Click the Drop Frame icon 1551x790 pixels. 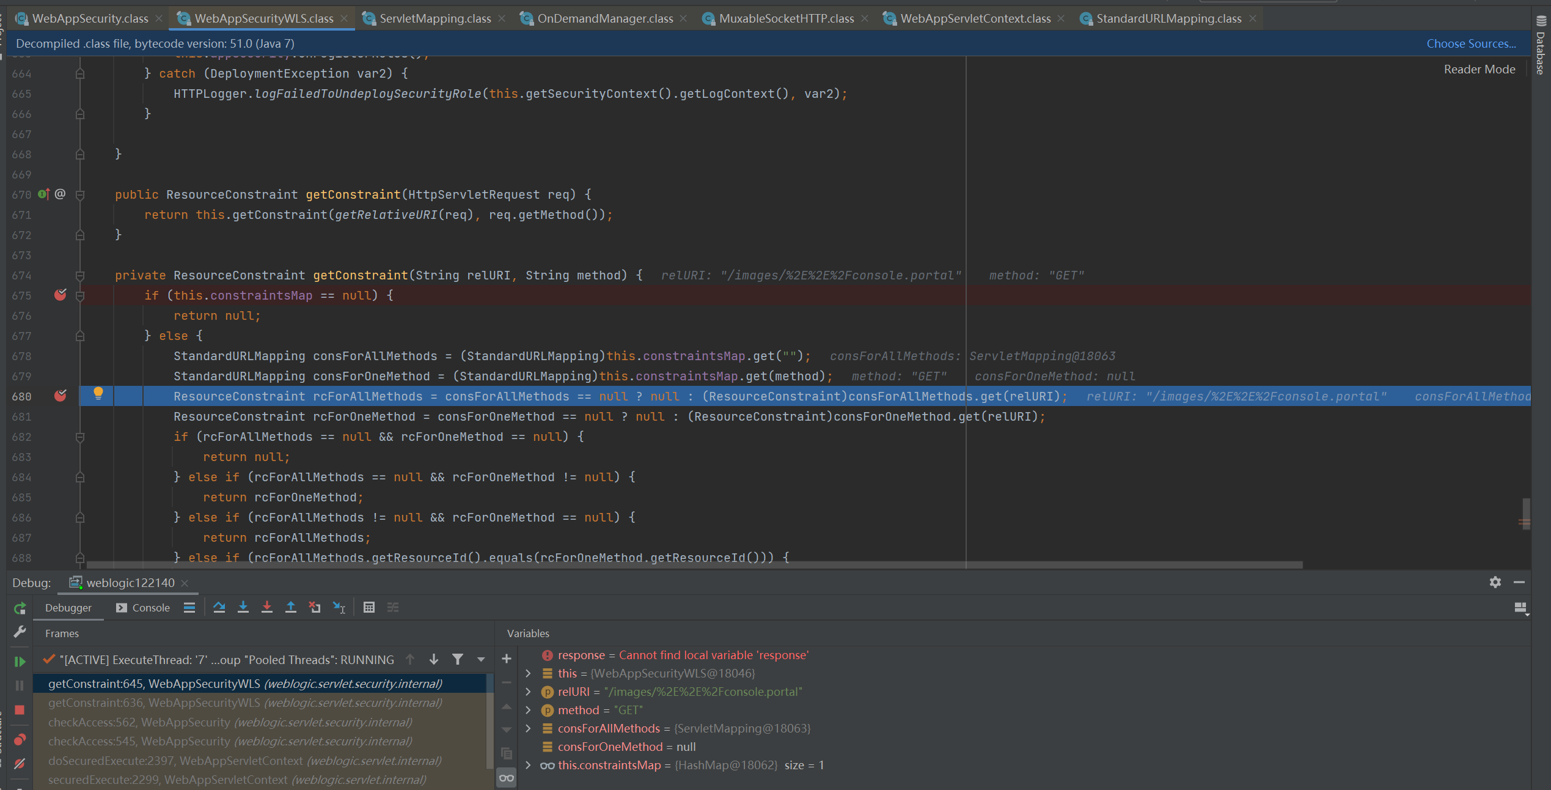pos(315,607)
